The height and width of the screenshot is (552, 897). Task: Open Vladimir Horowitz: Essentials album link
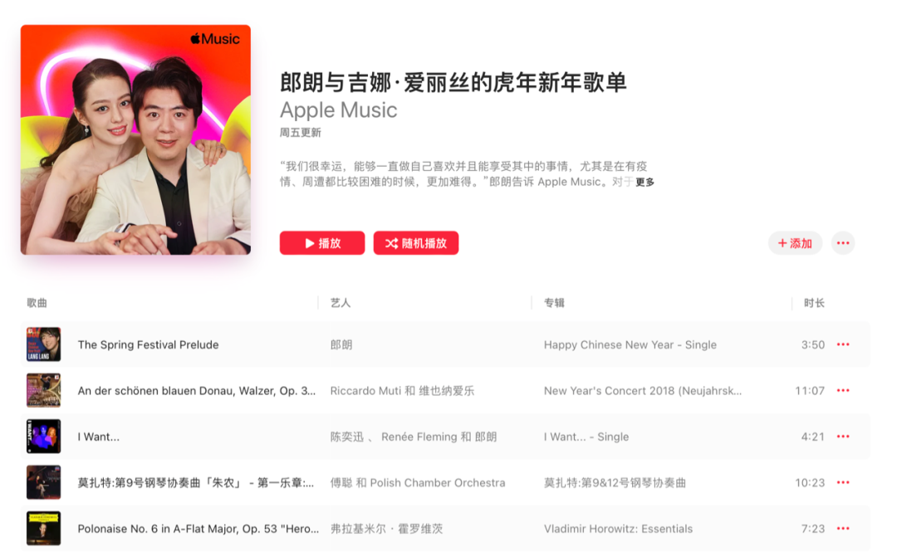tap(618, 529)
